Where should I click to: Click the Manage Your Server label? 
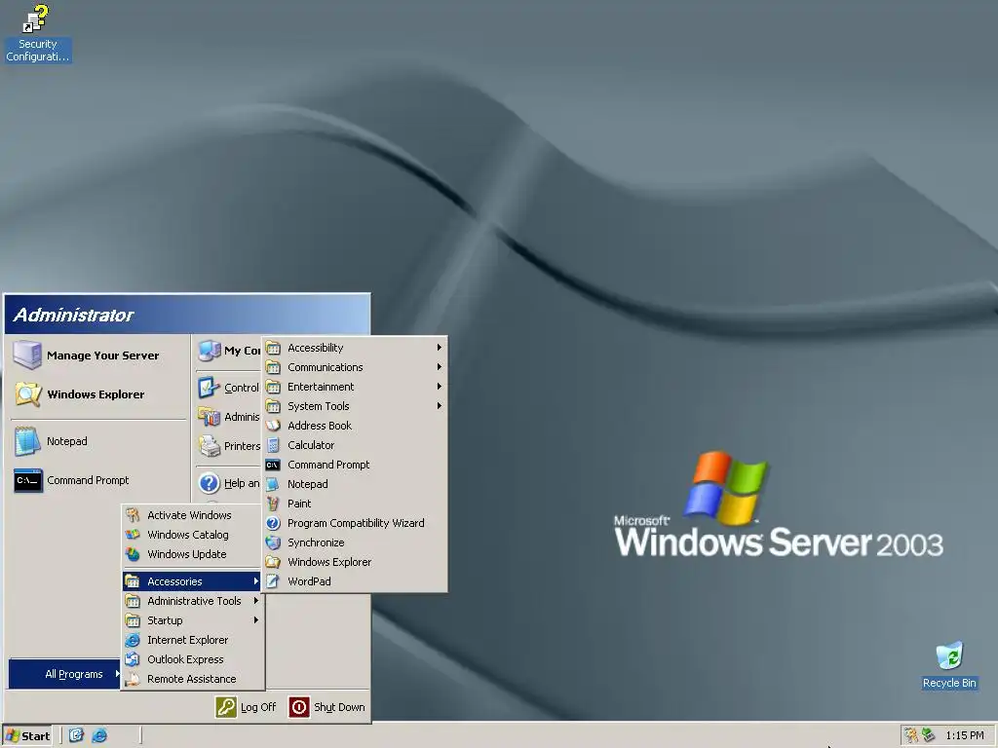pos(102,355)
